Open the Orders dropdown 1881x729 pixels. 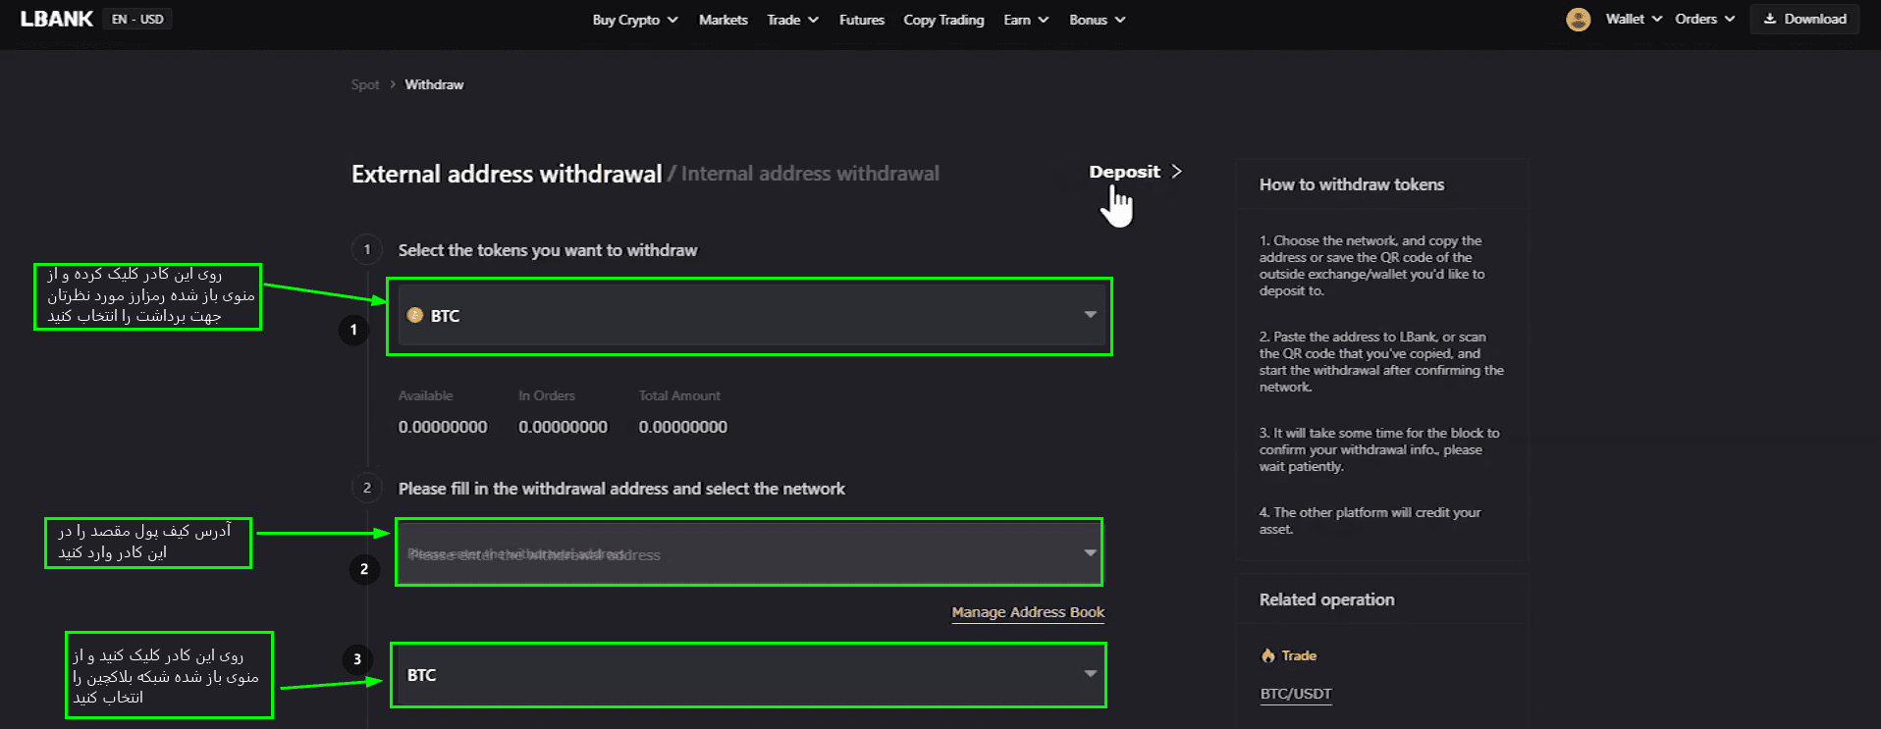(1705, 19)
